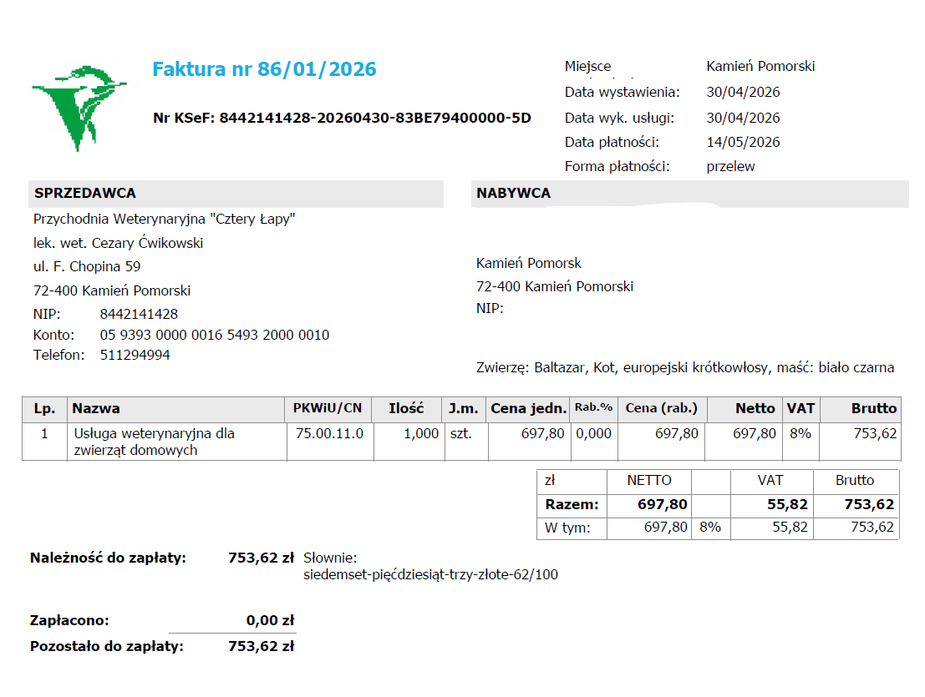Select the service name cell in row one
The height and width of the screenshot is (697, 925).
click(x=177, y=442)
